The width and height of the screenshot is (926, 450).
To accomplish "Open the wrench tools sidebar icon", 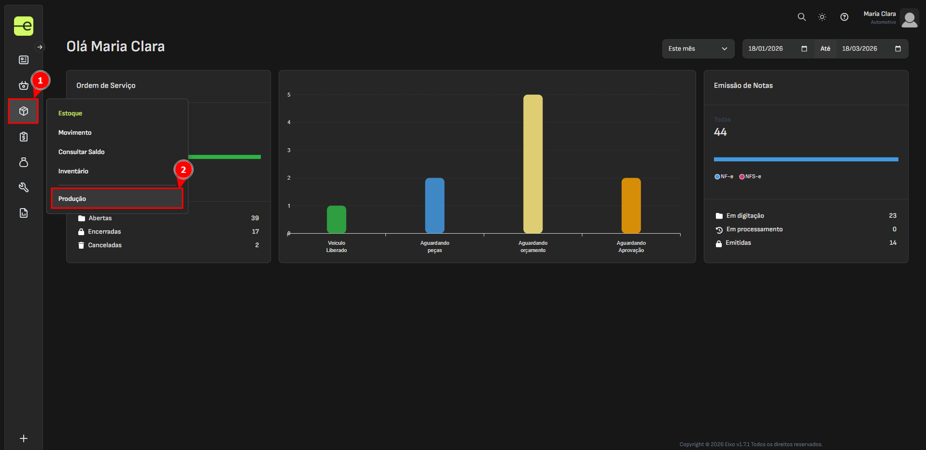I will coord(23,187).
